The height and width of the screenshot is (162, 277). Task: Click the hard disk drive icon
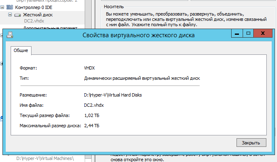[x=18, y=15]
